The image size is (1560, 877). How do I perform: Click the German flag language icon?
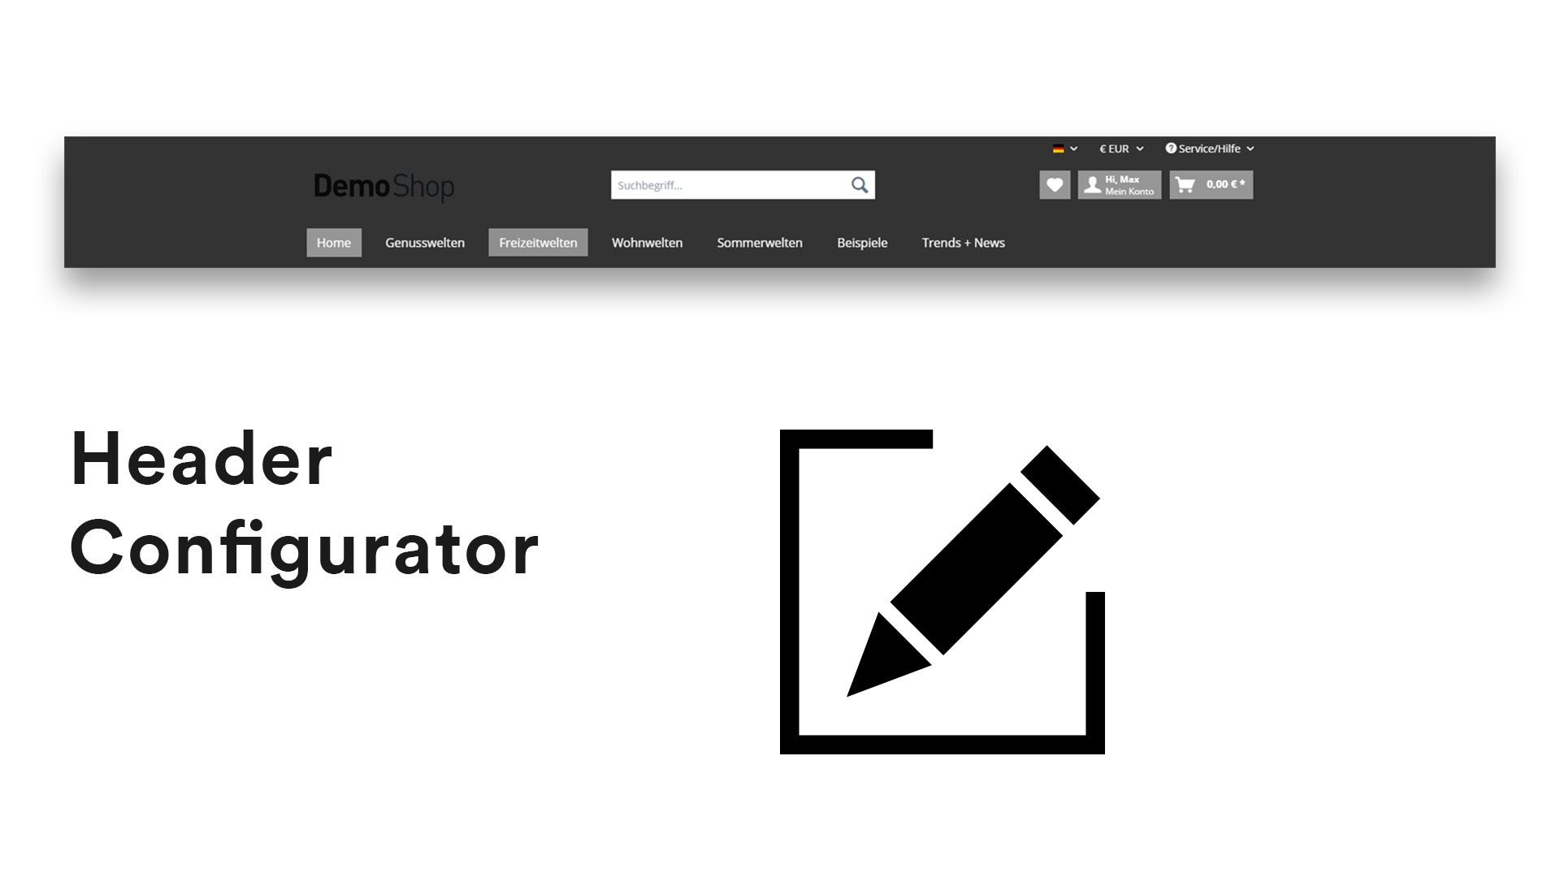(1059, 148)
